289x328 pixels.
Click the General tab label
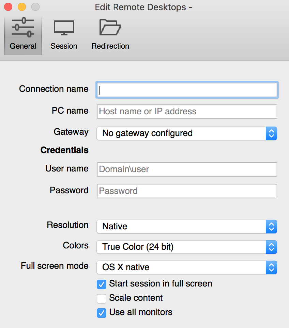[x=23, y=46]
